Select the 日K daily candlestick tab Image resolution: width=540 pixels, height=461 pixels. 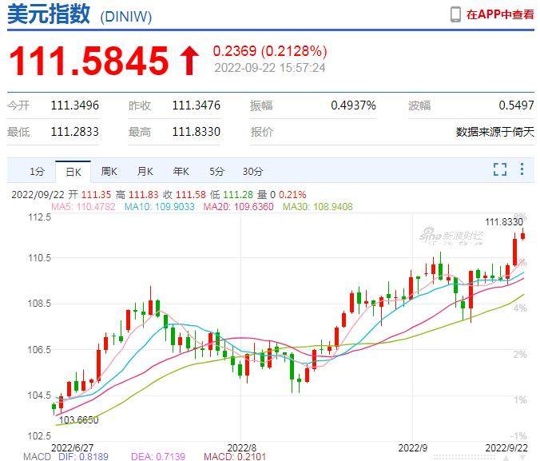73,171
